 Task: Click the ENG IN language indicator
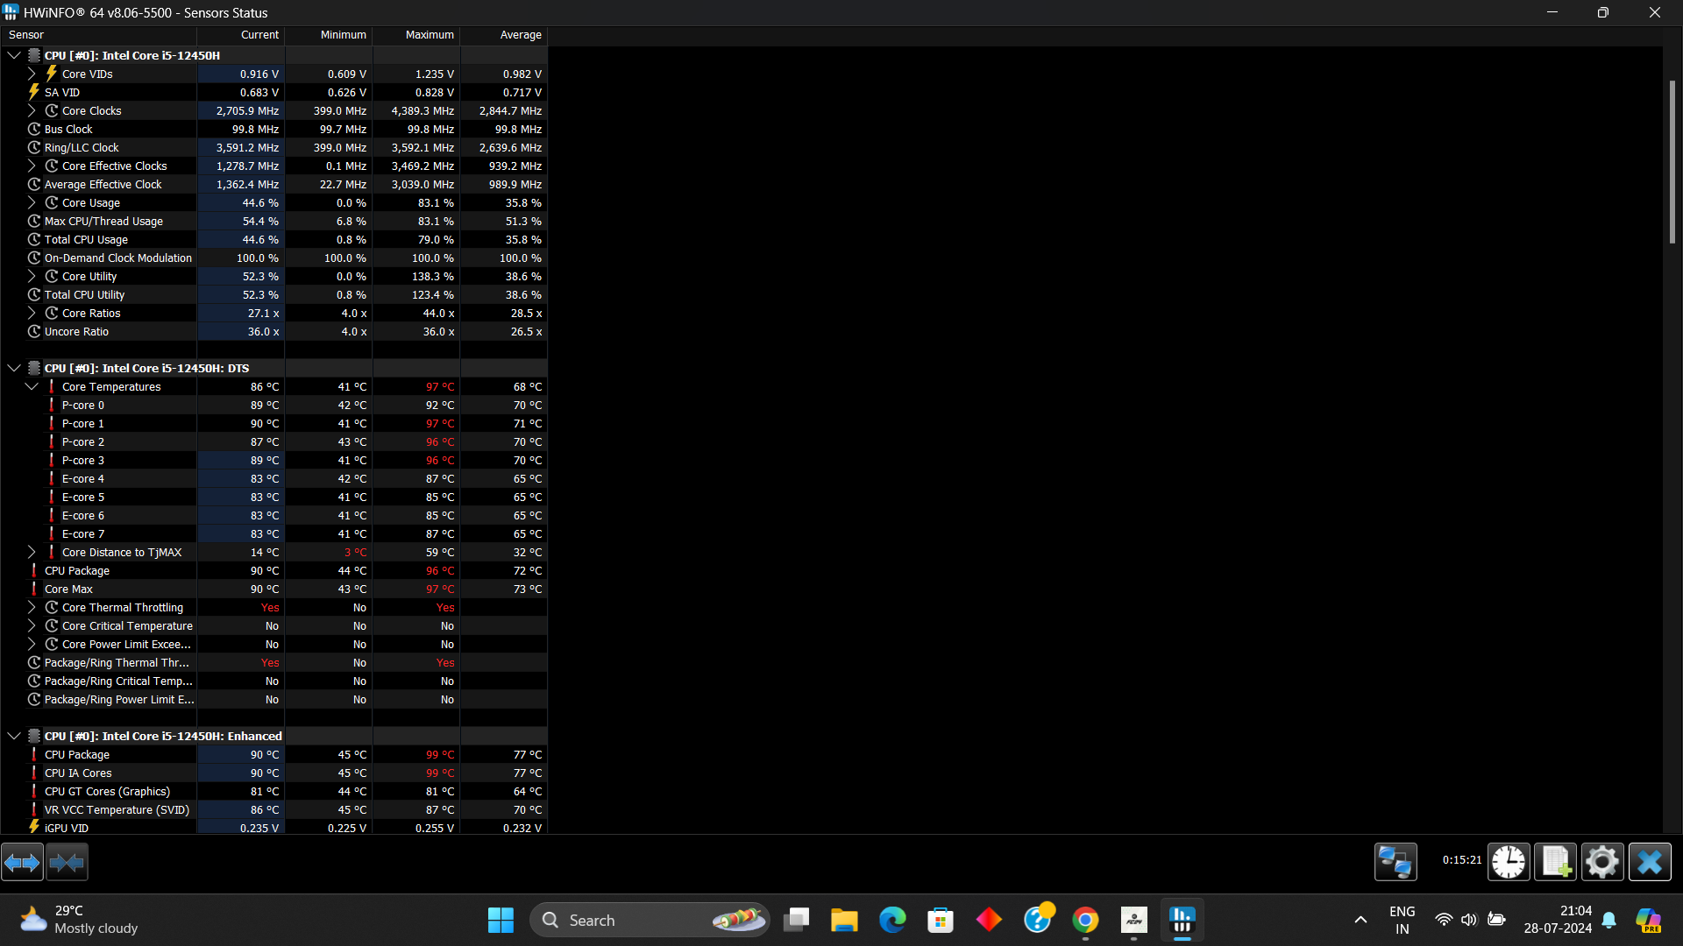point(1402,920)
